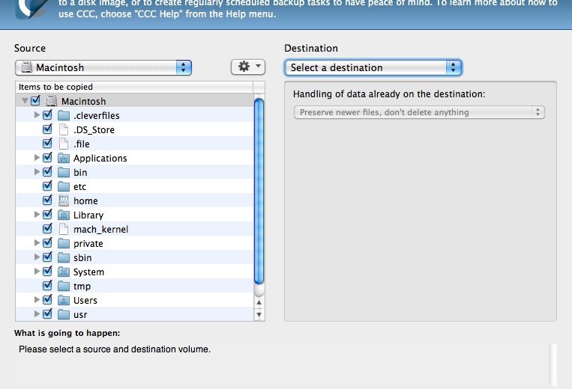572x389 pixels.
Task: Click the mach_kernel file icon
Action: (64, 229)
